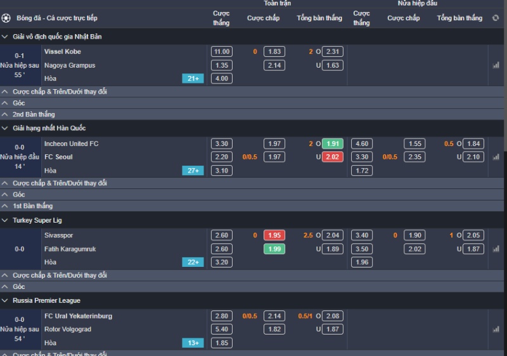Viewport: 507px width, 356px height.
Task: Select the red 1.95 Sivasspor handicap odds
Action: [274, 235]
